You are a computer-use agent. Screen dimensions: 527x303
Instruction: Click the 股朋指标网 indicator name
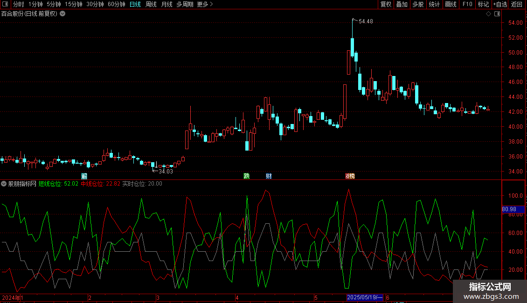coord(22,184)
